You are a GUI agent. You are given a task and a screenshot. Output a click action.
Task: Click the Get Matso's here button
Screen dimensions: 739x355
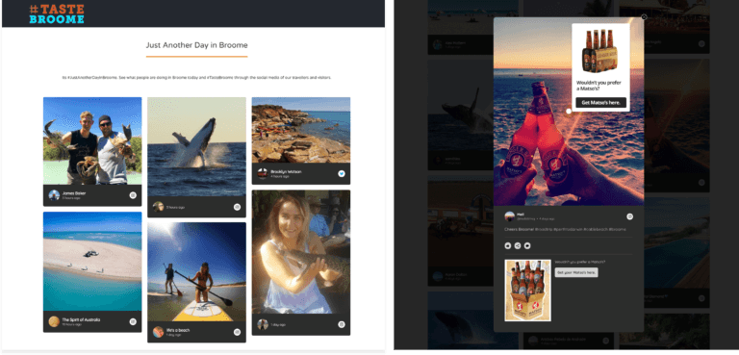coord(600,102)
